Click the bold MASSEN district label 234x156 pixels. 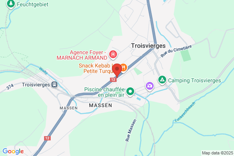pos(101,105)
